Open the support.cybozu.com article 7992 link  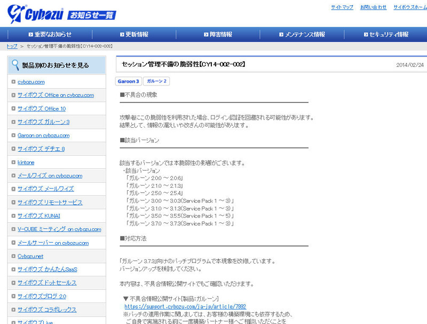click(185, 307)
